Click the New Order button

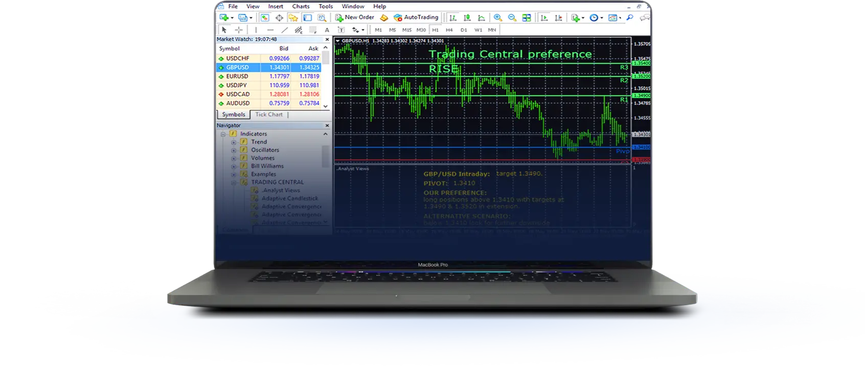click(355, 17)
